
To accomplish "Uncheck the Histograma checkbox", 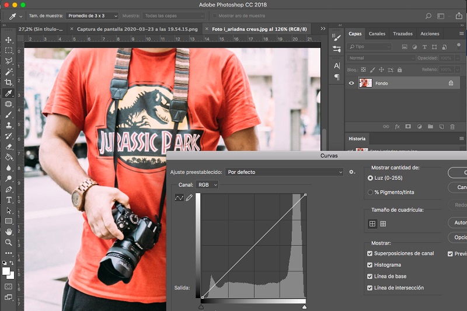I will click(370, 265).
